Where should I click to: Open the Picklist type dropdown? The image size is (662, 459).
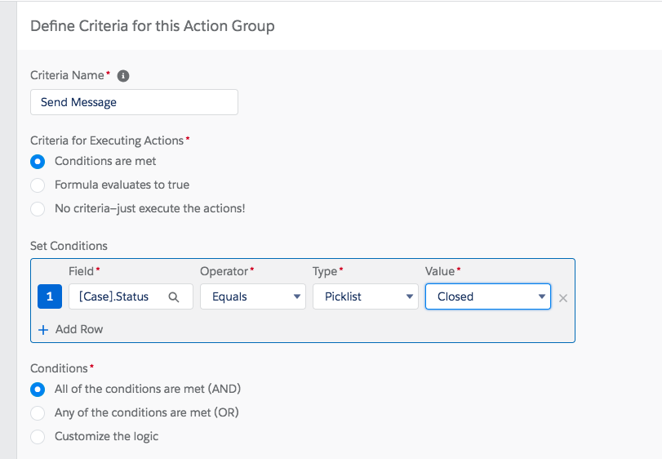[366, 296]
